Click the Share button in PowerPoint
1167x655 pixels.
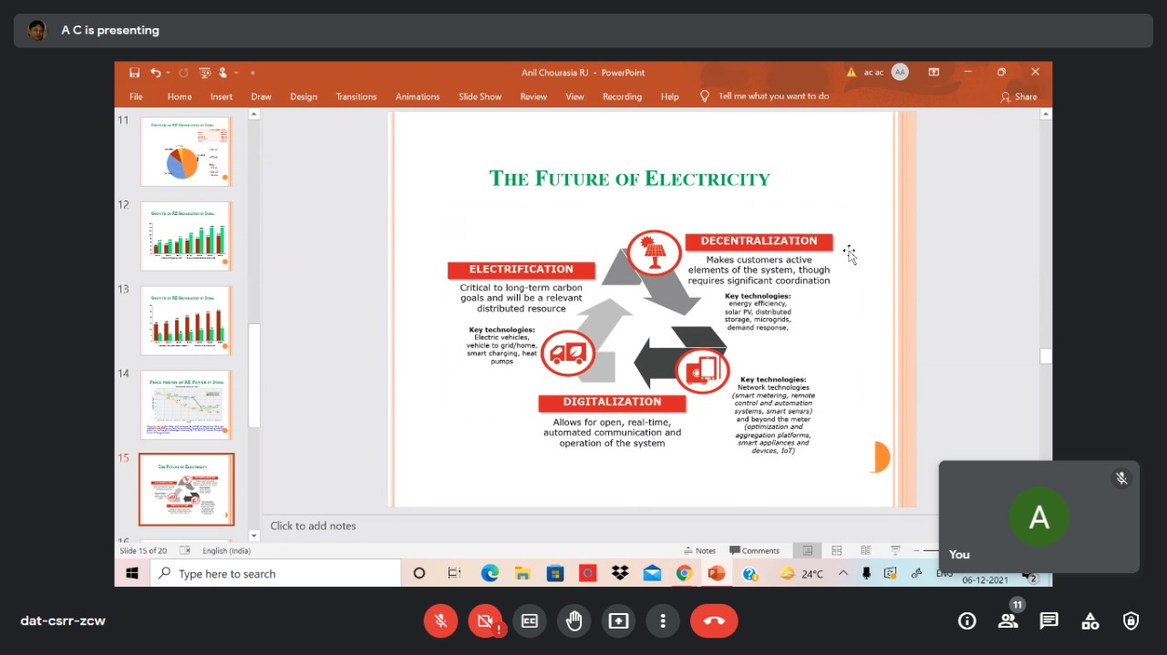(x=1018, y=97)
